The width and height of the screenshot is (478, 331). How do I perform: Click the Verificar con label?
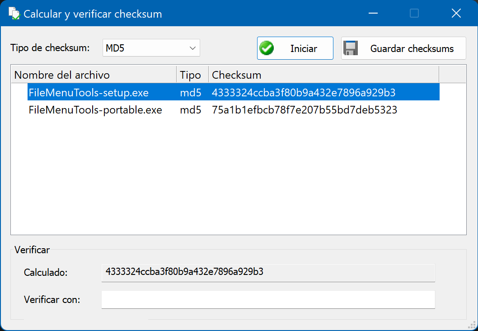[x=52, y=300]
